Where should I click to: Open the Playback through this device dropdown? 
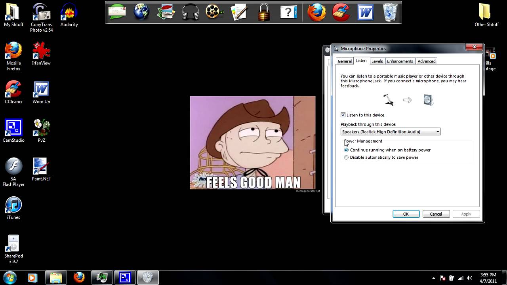tap(391, 132)
